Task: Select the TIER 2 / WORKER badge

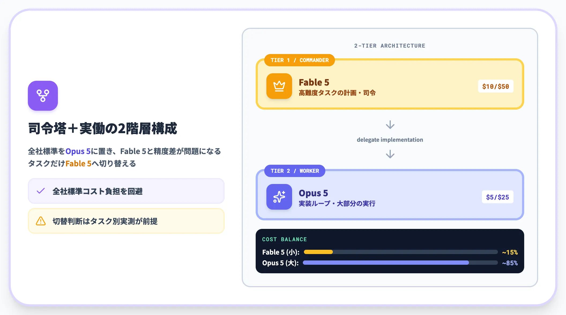Action: point(295,171)
